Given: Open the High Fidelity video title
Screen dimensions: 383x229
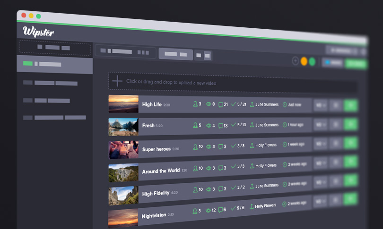Looking at the screenshot, I should click(156, 194).
